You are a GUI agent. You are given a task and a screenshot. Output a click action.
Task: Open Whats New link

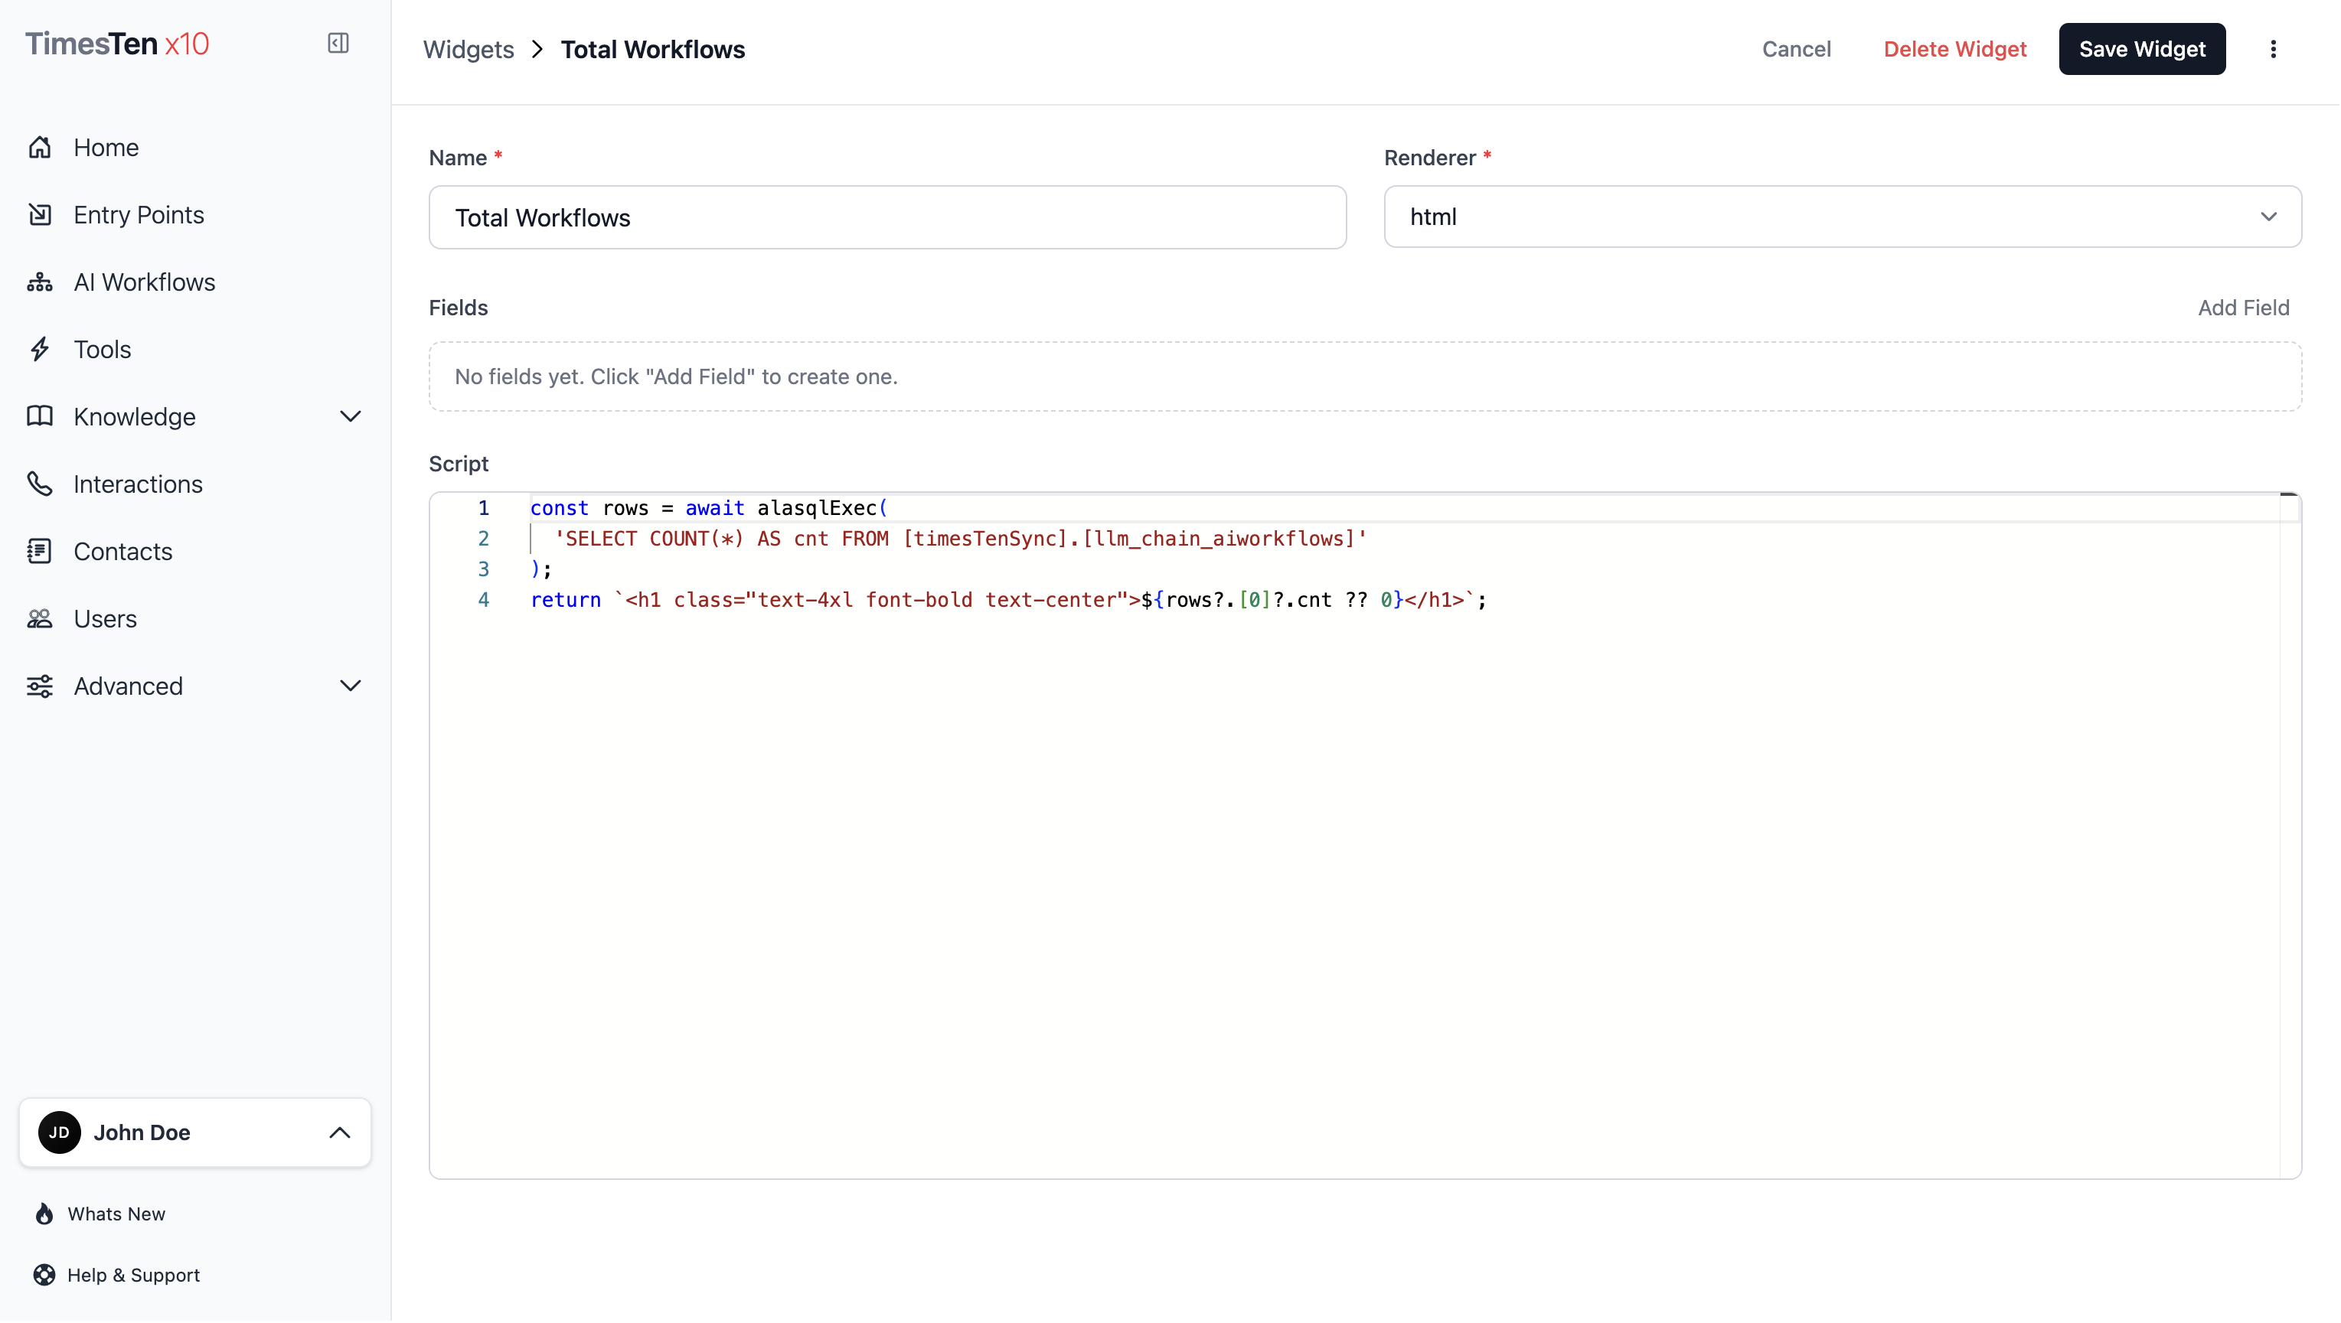[116, 1214]
